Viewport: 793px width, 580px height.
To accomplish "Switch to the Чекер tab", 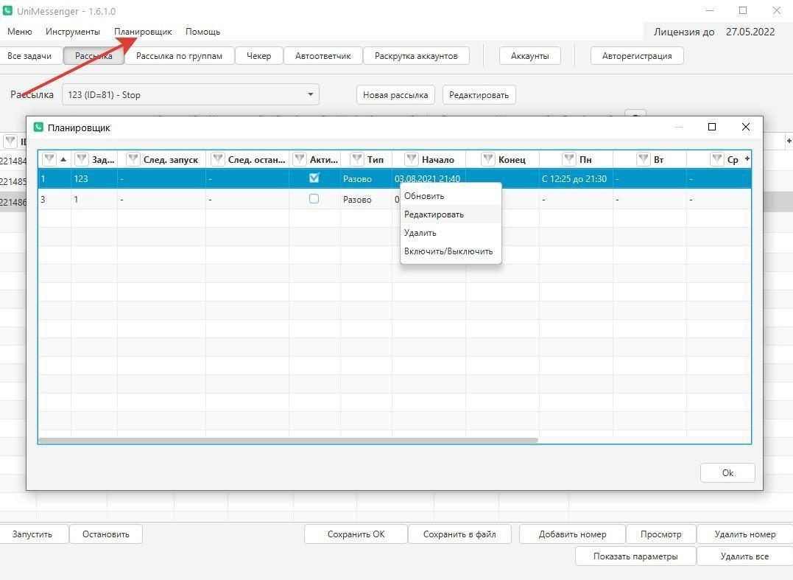I will [259, 56].
